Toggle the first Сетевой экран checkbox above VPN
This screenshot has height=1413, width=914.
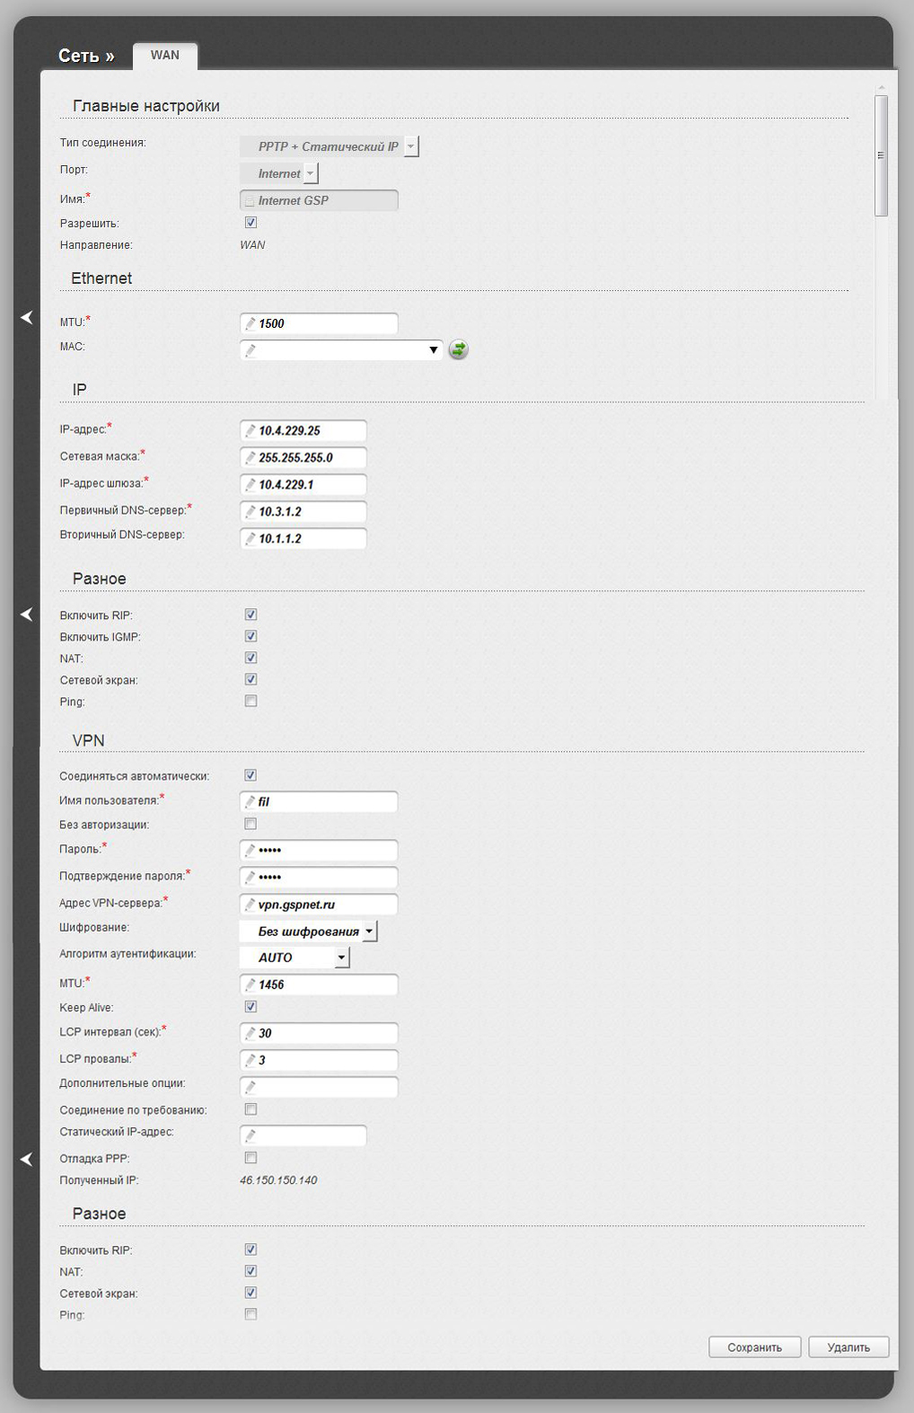pos(250,679)
